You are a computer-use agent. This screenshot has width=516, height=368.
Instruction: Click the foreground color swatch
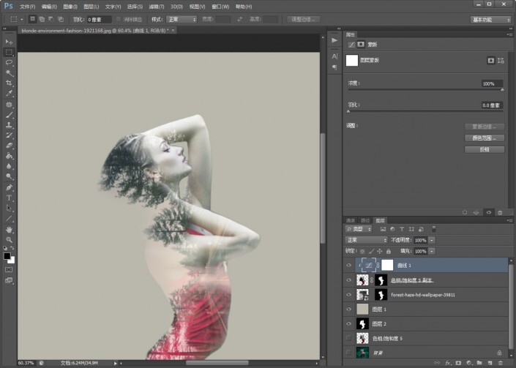[7, 255]
